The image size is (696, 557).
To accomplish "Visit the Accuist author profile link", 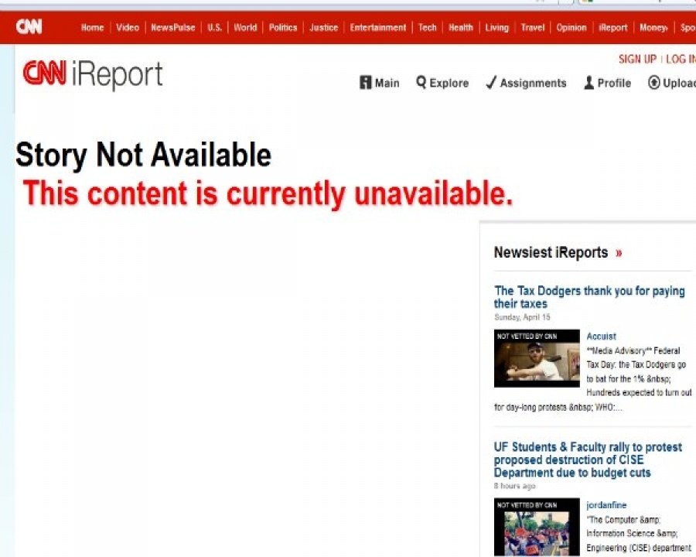I will (x=601, y=337).
